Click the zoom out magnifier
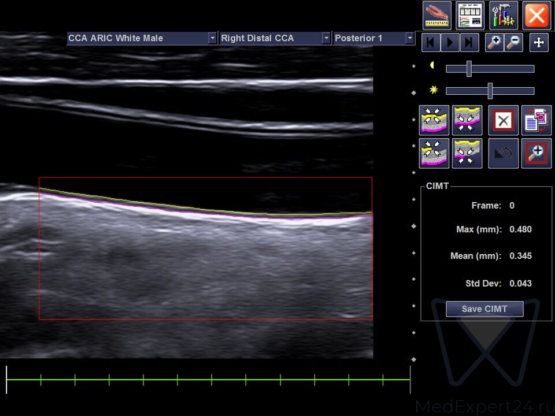This screenshot has width=555, height=416. click(x=513, y=43)
